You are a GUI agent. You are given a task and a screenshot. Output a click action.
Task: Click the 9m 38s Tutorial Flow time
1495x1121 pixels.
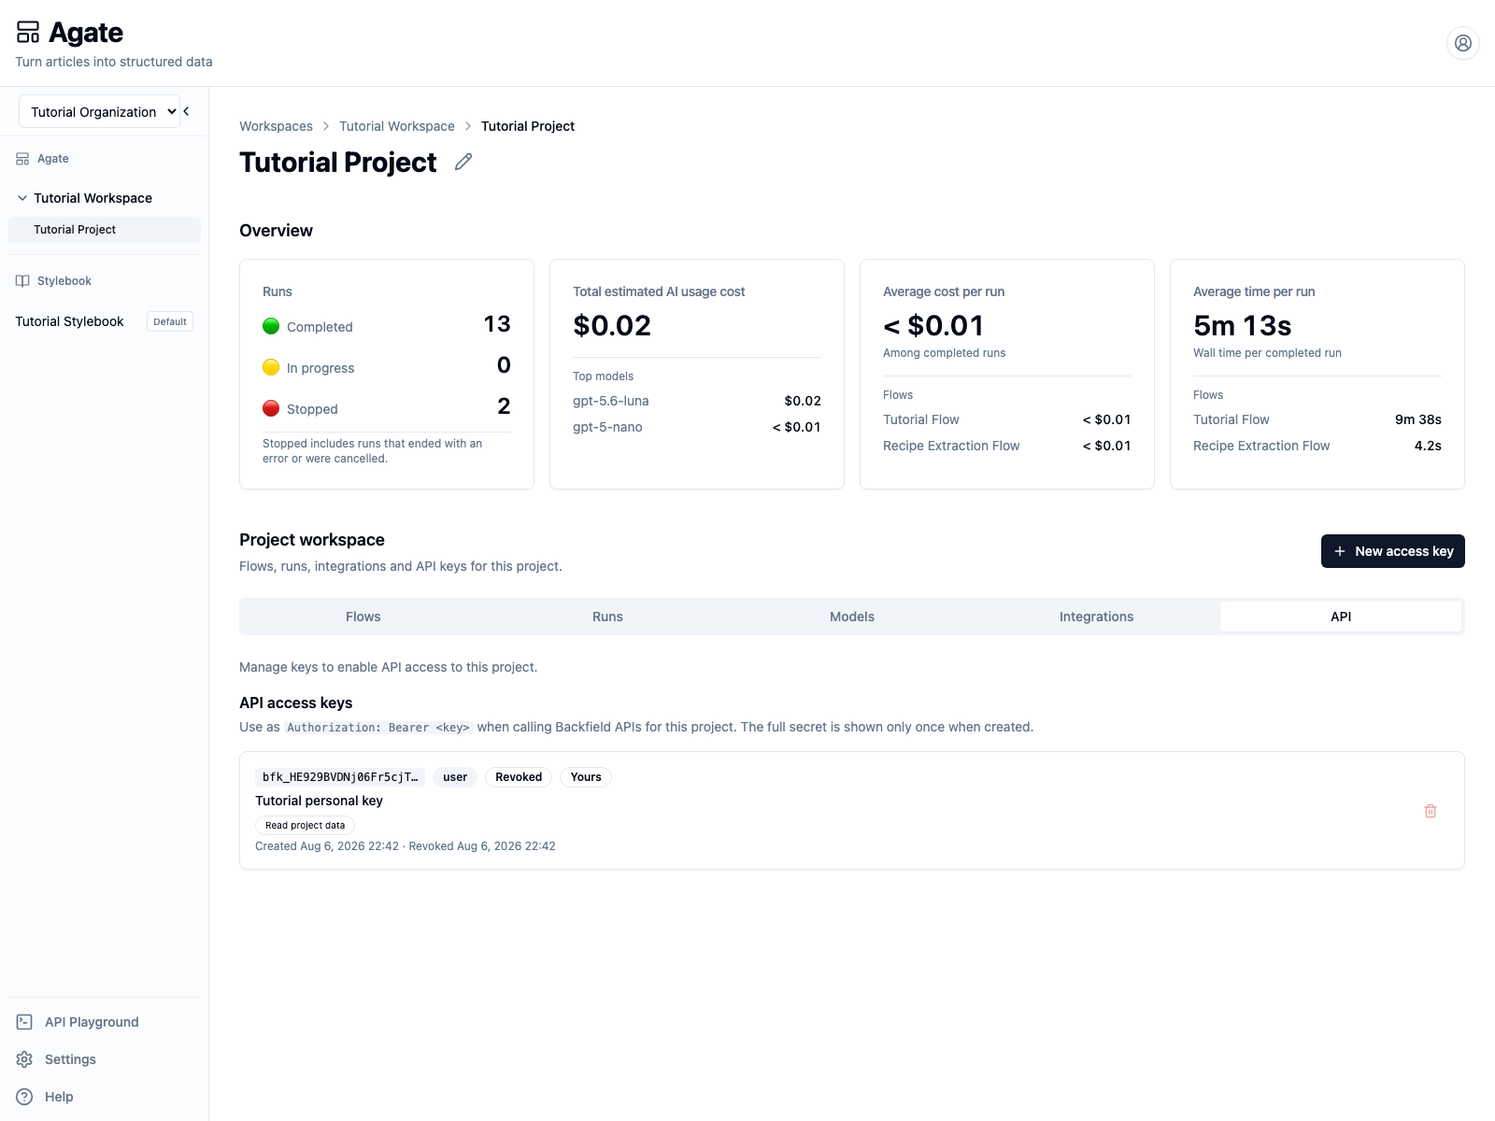(1417, 419)
